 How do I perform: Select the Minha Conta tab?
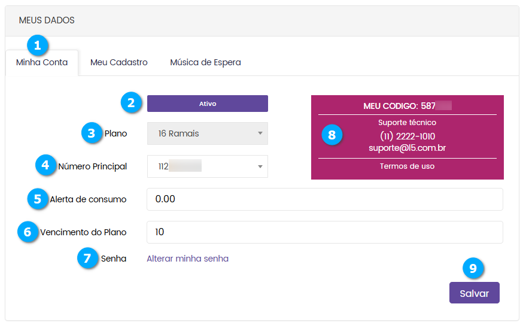coord(42,62)
